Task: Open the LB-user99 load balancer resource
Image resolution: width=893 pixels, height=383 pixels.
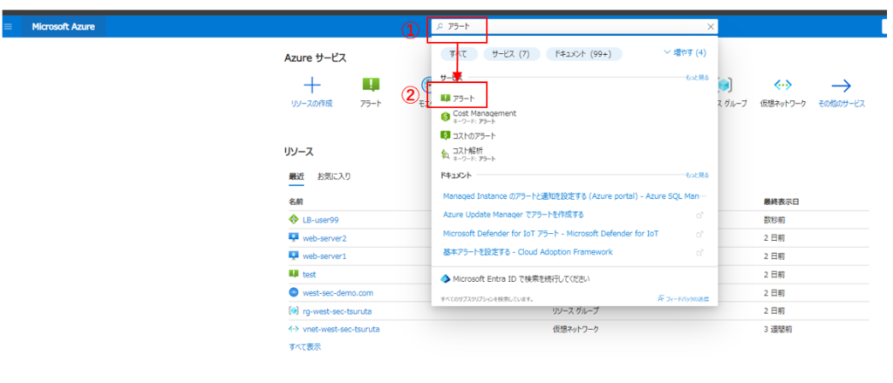Action: tap(321, 220)
